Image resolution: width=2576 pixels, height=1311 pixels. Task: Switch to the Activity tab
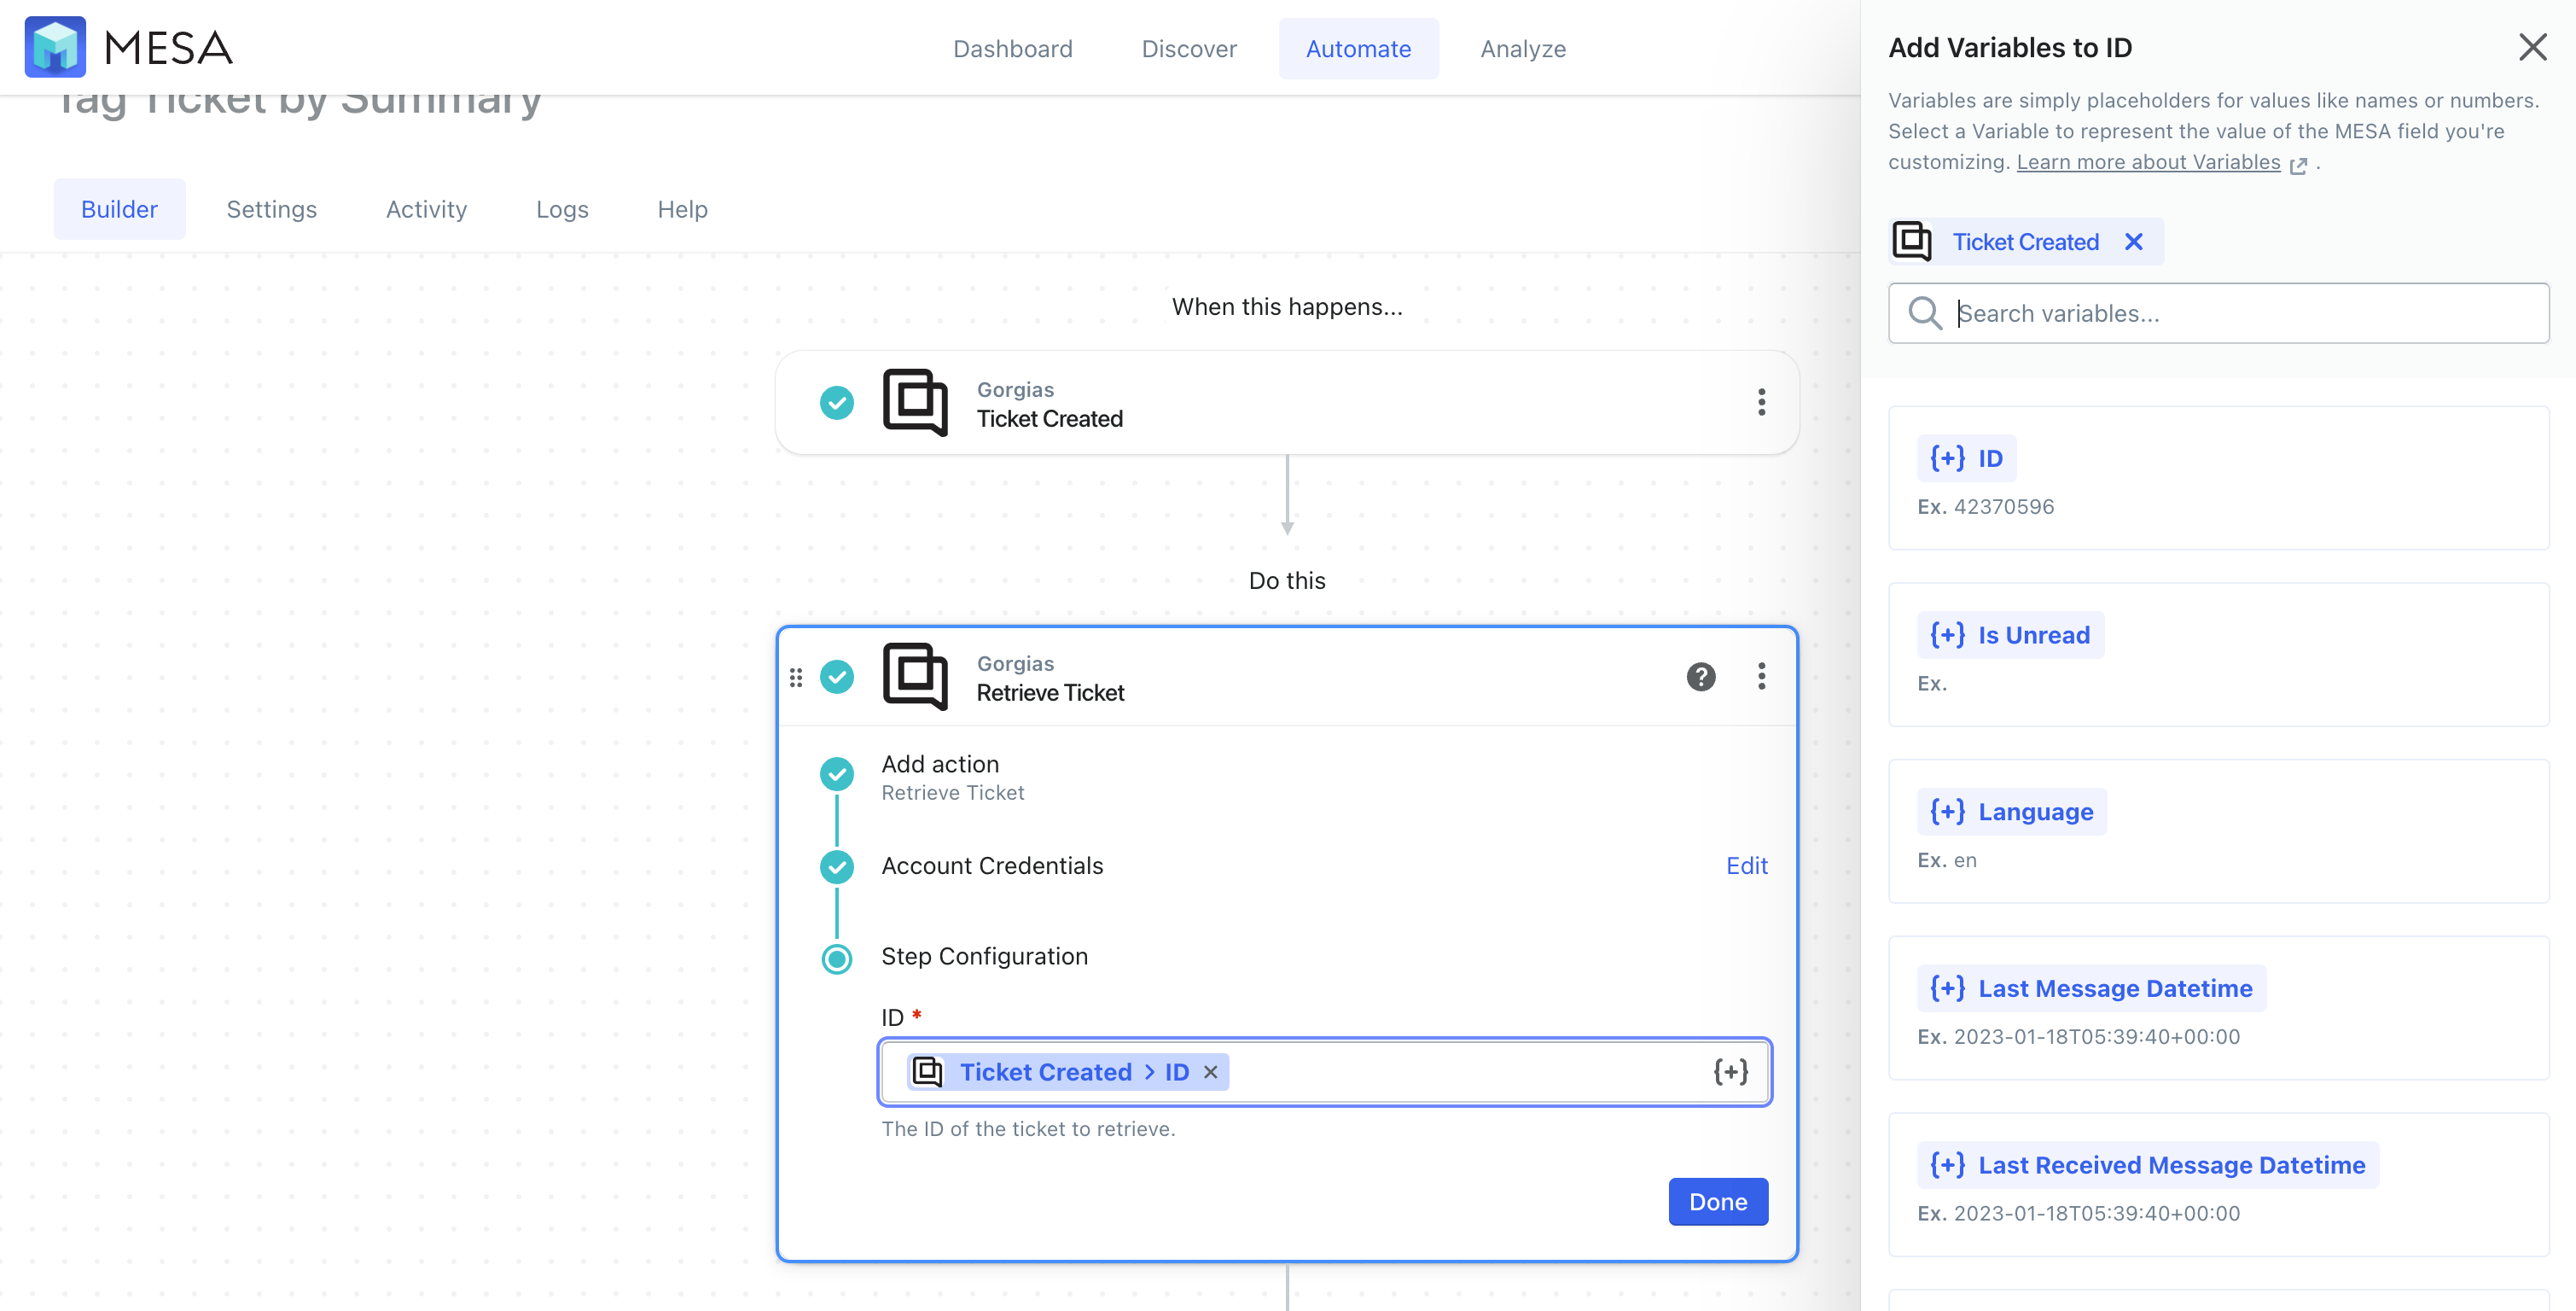pos(426,209)
